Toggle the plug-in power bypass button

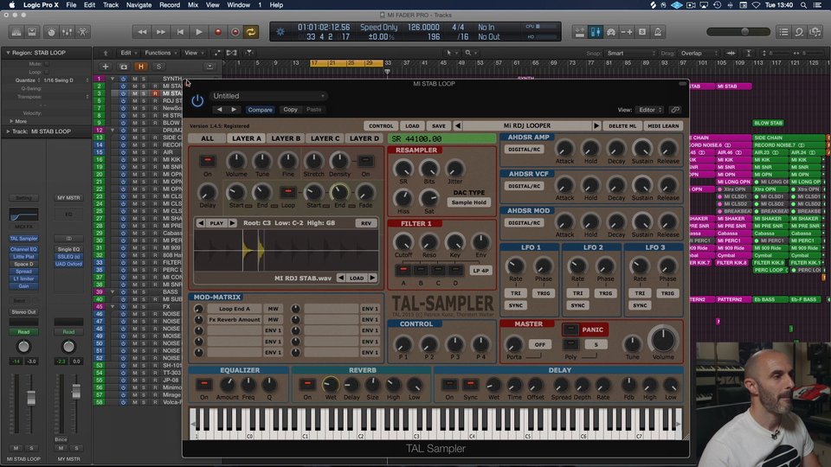tap(197, 100)
